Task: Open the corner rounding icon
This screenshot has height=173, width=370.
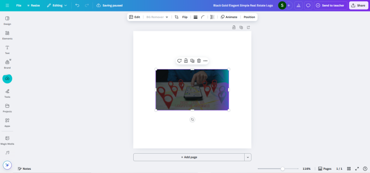Action: coord(203,17)
